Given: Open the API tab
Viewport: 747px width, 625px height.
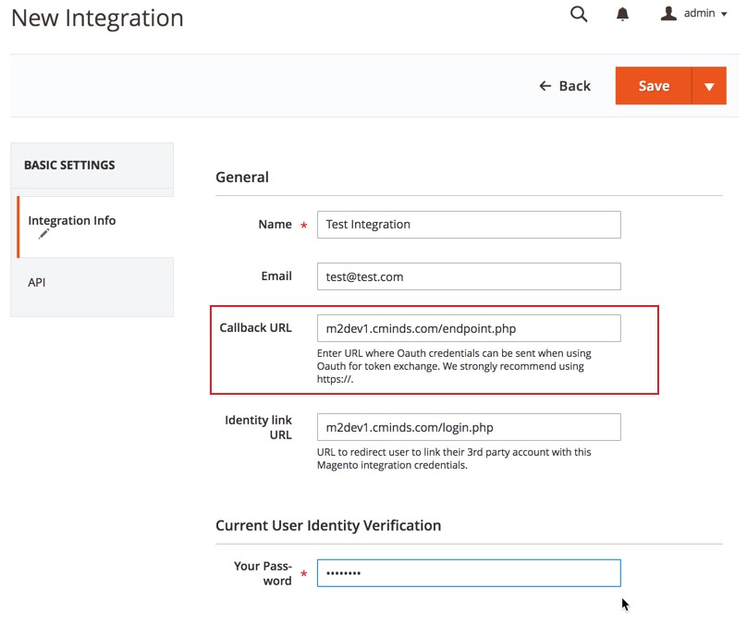Looking at the screenshot, I should pyautogui.click(x=37, y=282).
